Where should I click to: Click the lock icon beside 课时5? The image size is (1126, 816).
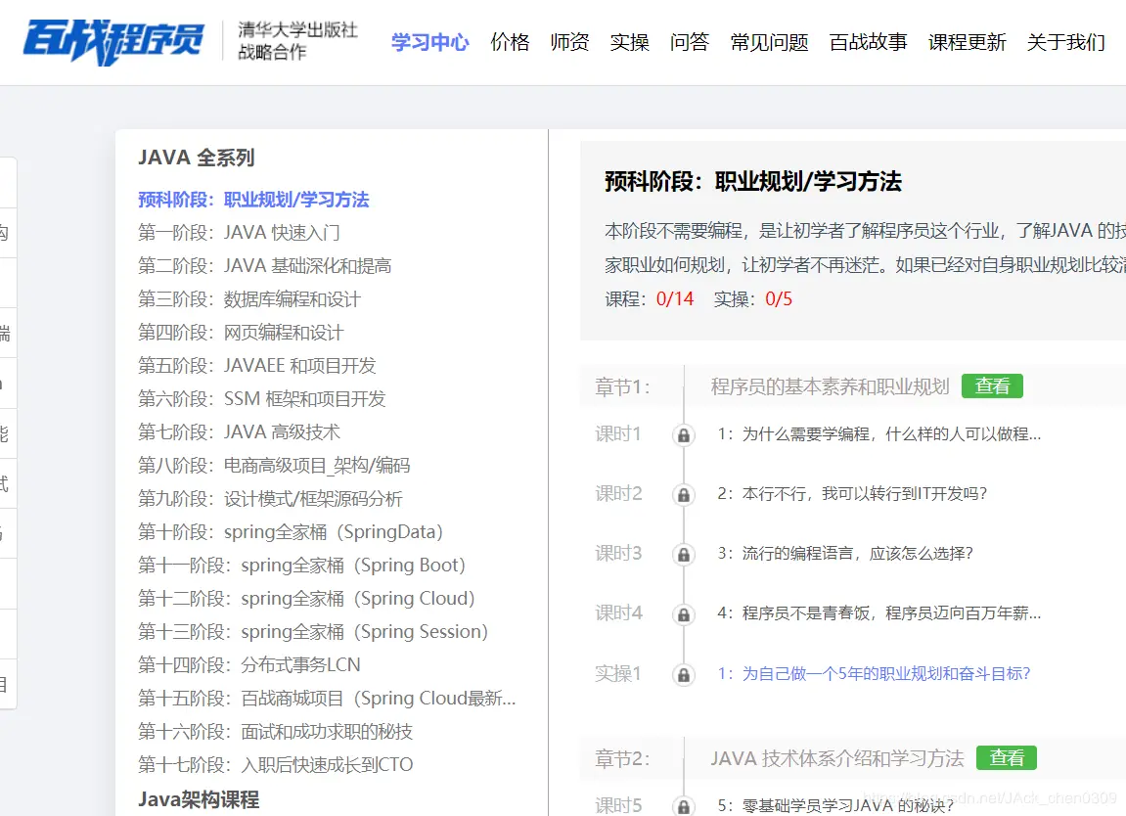[683, 805]
